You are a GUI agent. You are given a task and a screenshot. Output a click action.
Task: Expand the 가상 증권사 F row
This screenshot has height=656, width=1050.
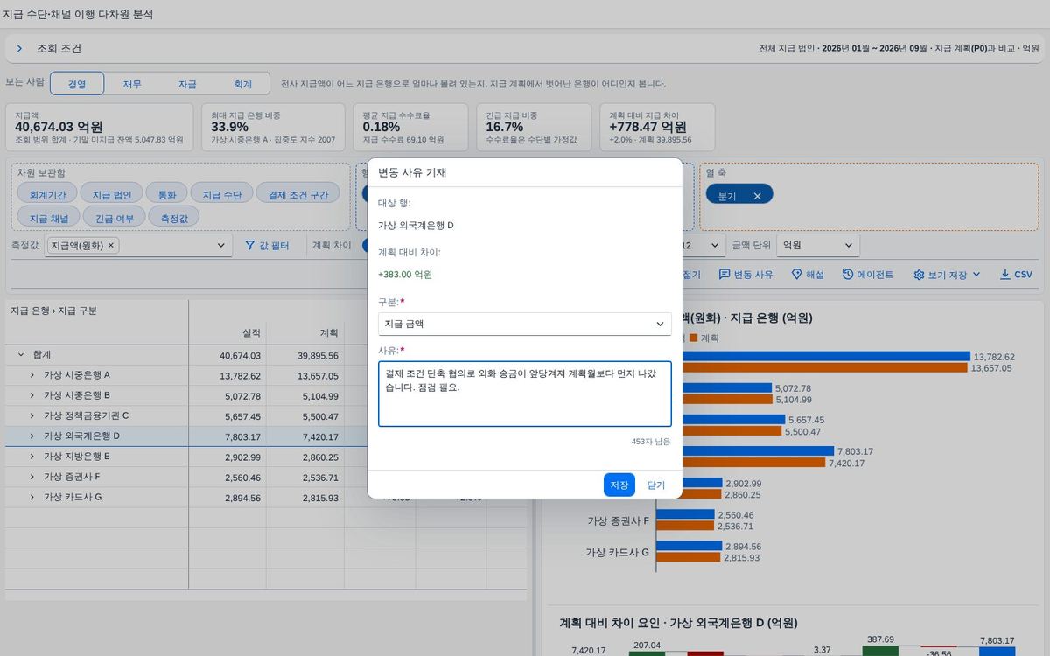tap(32, 477)
